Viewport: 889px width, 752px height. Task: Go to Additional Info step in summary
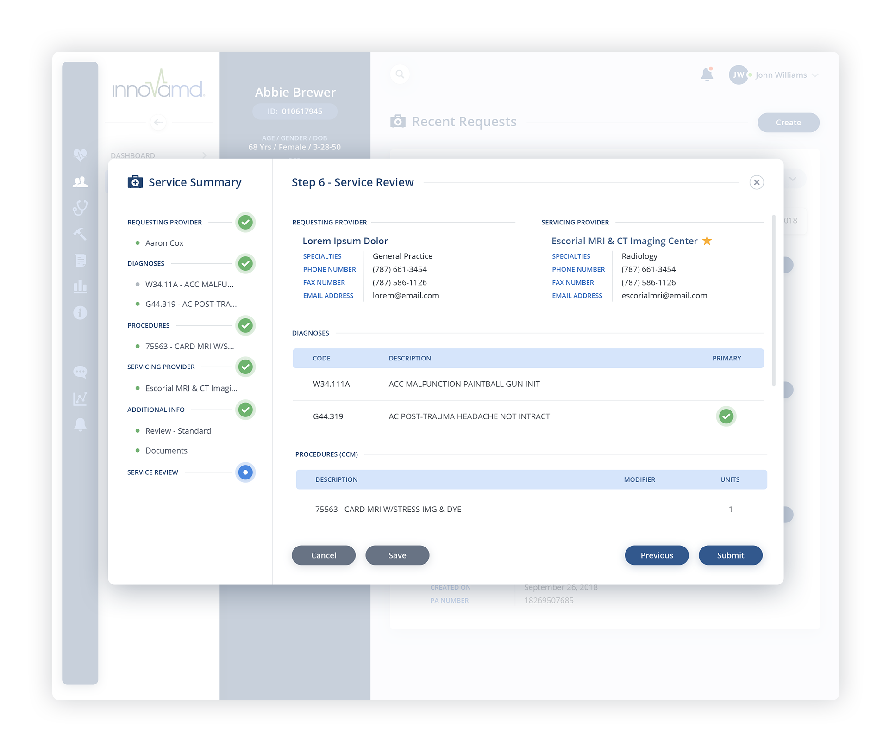156,410
